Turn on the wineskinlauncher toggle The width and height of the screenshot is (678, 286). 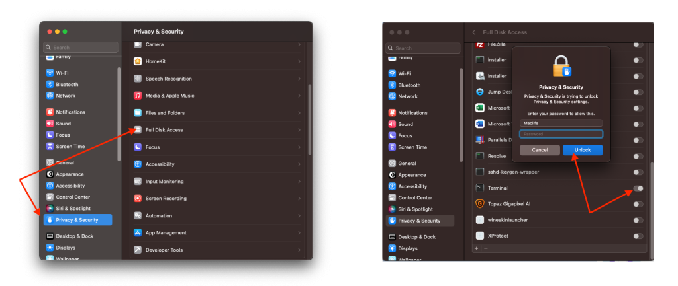click(x=638, y=220)
